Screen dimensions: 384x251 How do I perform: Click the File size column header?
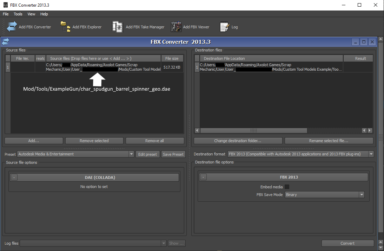coord(172,58)
